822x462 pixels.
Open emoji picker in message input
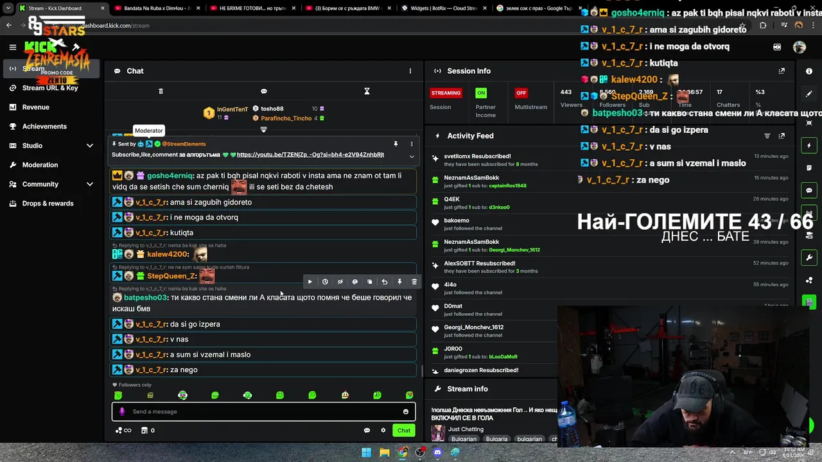pos(406,412)
